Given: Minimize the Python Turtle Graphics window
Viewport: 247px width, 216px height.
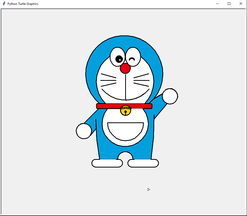Looking at the screenshot, I should 217,4.
